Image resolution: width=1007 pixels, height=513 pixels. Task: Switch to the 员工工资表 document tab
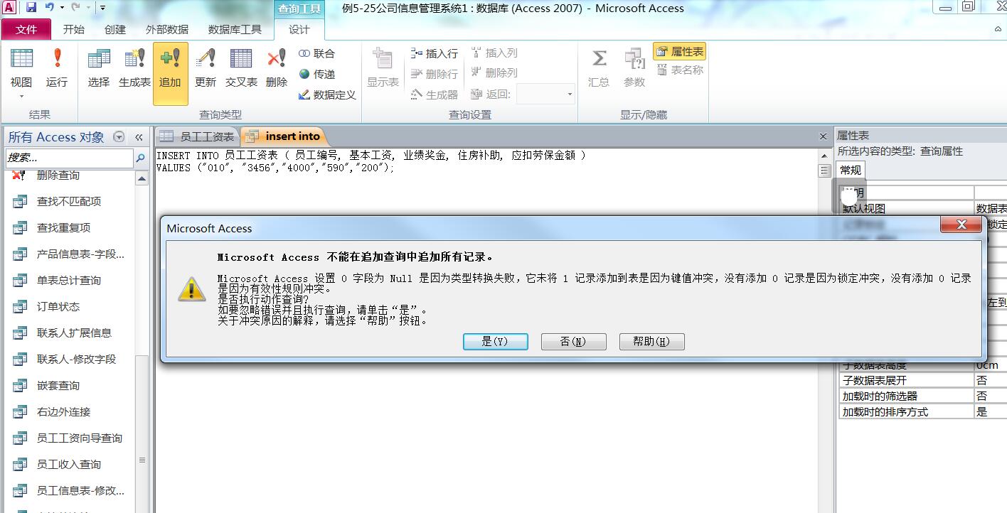coord(198,136)
